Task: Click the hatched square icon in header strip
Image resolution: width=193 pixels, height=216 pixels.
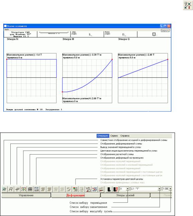Action: 154,34
